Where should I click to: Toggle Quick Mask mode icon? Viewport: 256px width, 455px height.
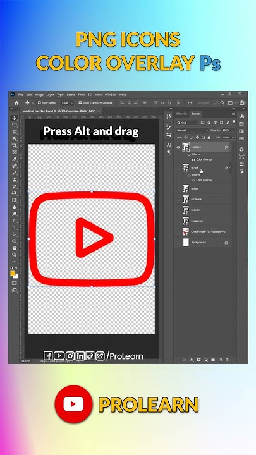(x=14, y=283)
